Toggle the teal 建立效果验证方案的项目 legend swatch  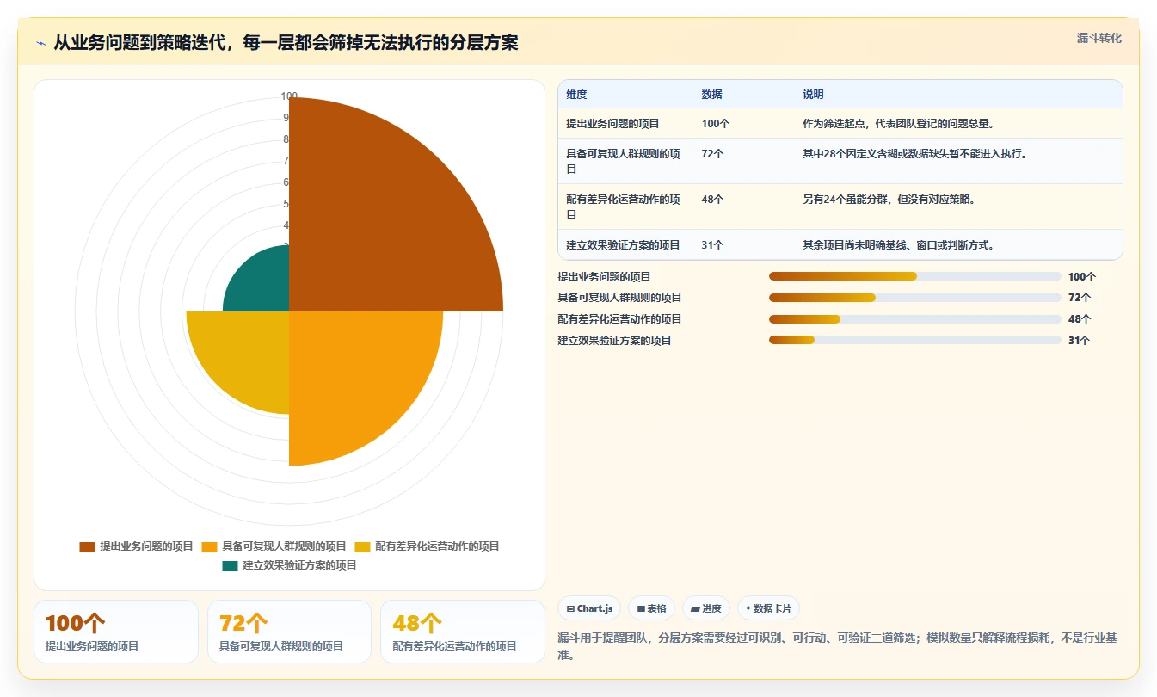(230, 566)
